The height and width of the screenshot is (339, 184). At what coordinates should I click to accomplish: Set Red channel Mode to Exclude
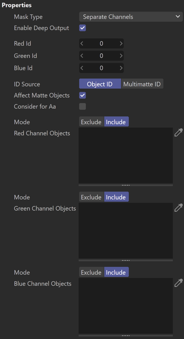(91, 122)
